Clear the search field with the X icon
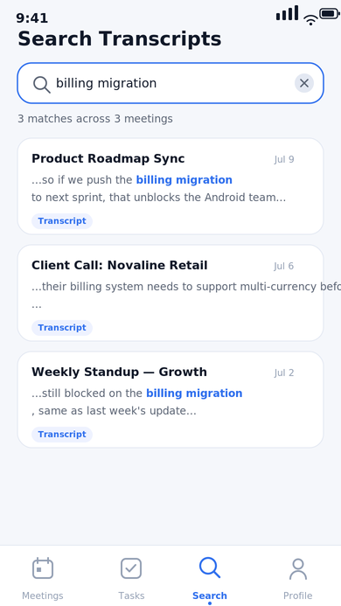 [304, 83]
